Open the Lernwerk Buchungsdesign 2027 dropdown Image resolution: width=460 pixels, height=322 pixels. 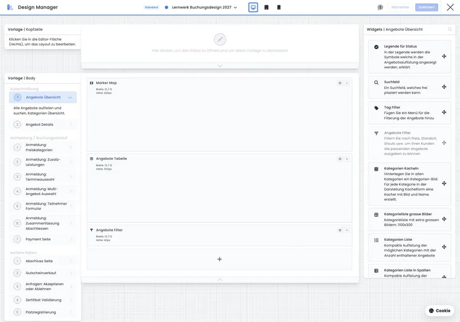(x=204, y=7)
